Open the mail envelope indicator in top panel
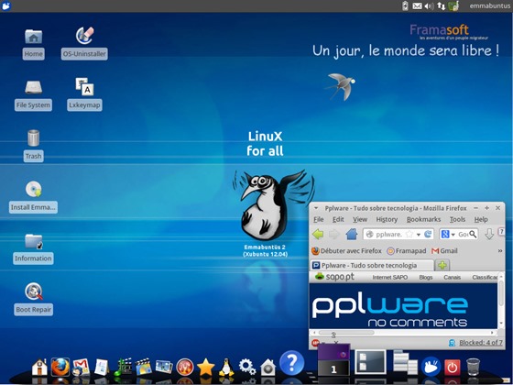Viewport: 513px width, 385px height. click(x=417, y=5)
